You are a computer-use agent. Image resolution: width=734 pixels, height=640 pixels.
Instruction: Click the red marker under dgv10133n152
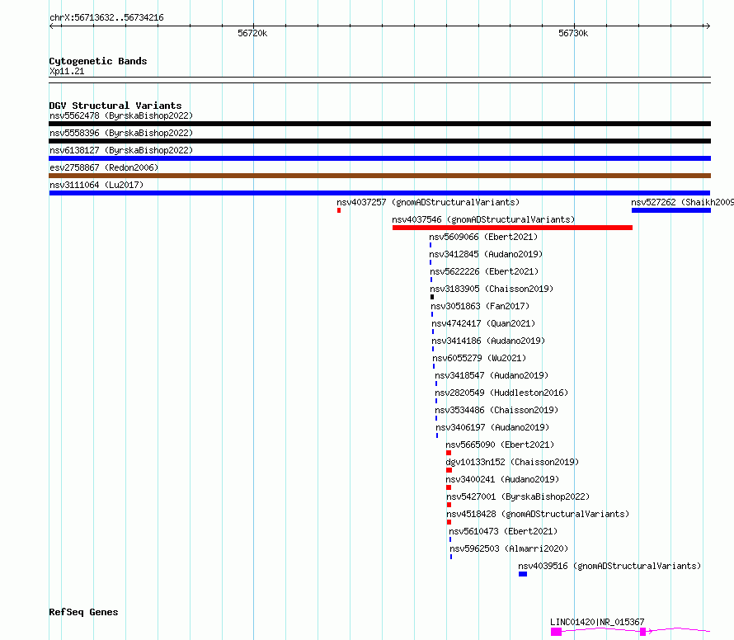449,471
